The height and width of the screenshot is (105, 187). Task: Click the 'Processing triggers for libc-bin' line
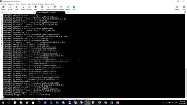(x=28, y=95)
